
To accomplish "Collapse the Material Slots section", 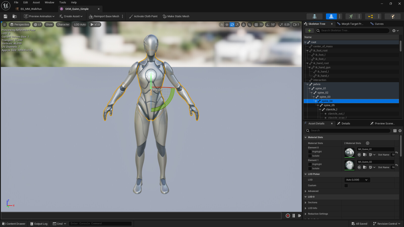I will 306,137.
